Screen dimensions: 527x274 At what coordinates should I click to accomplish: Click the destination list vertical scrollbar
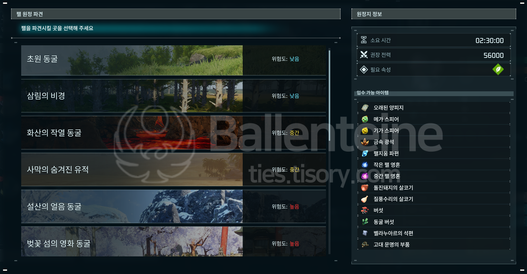(329, 96)
